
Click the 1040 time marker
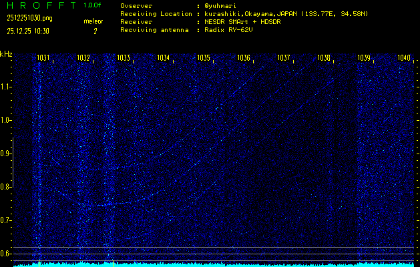coord(404,59)
